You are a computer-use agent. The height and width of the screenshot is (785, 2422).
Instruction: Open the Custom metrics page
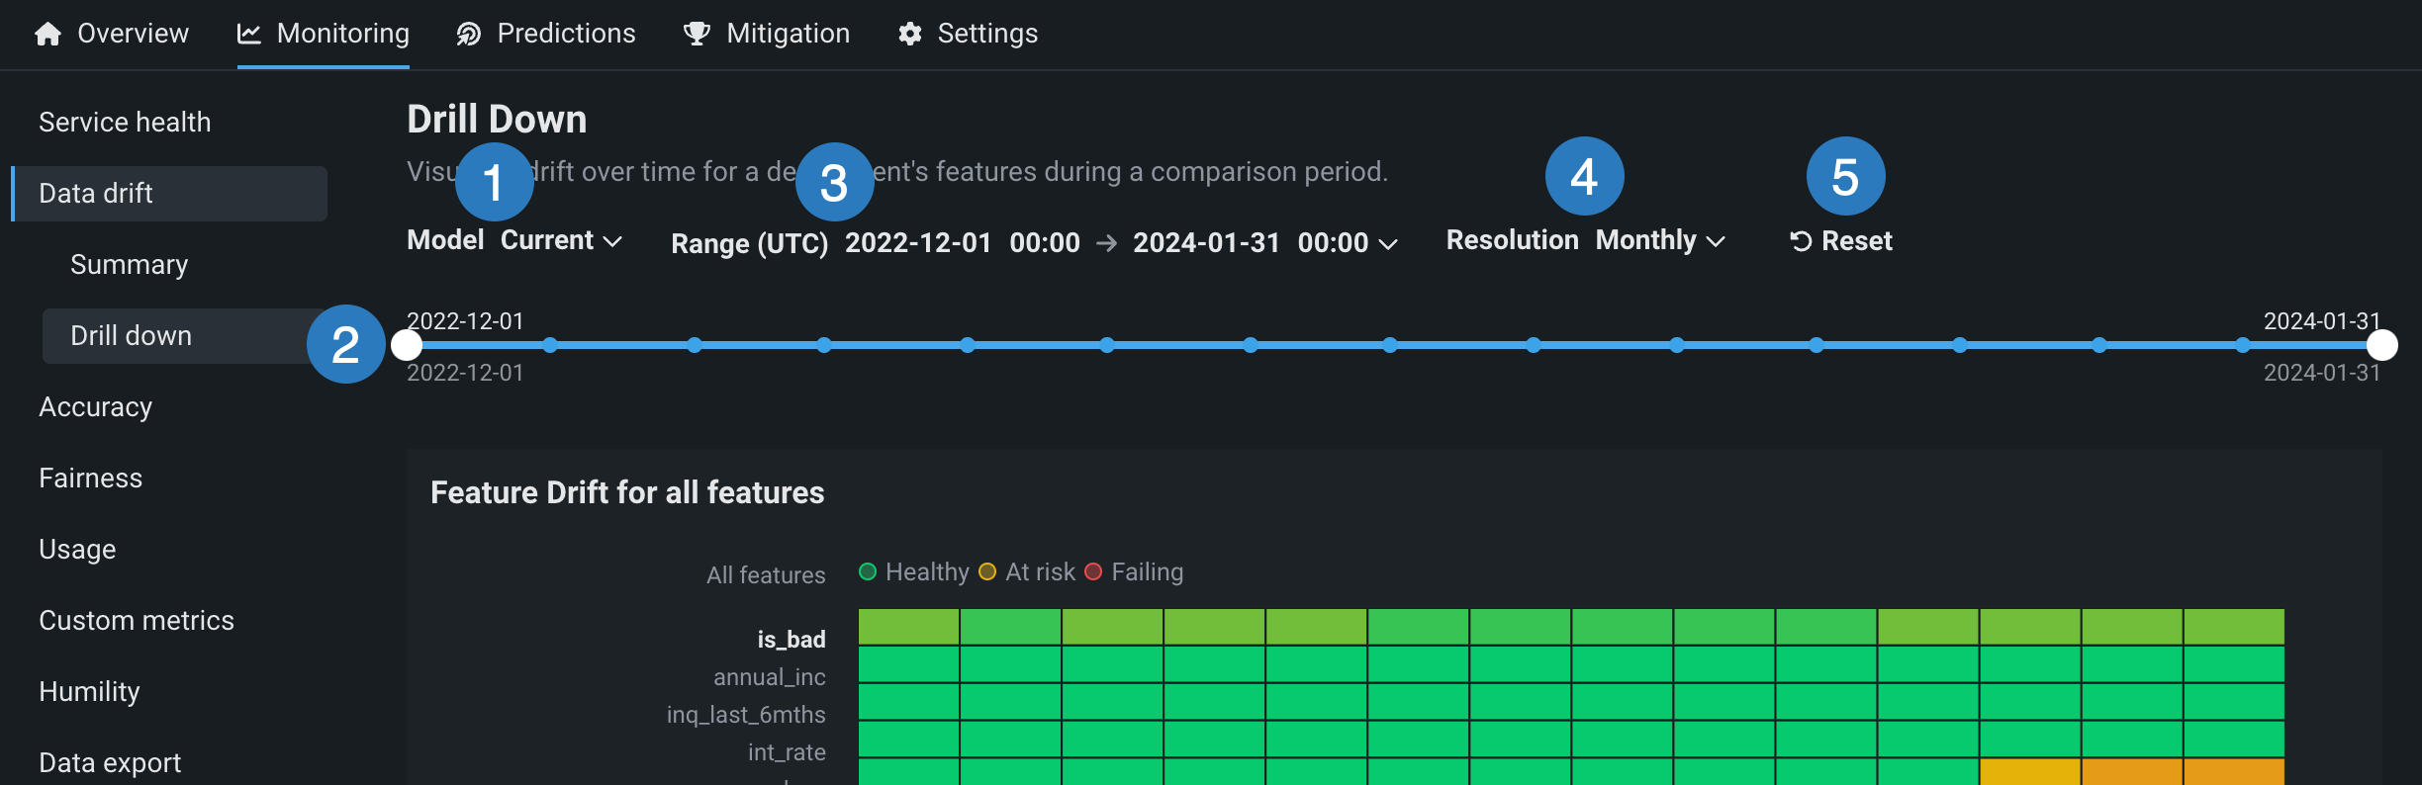point(137,621)
